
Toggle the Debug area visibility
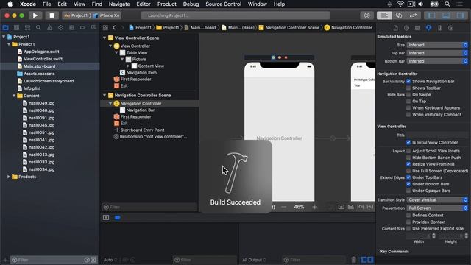(446, 15)
